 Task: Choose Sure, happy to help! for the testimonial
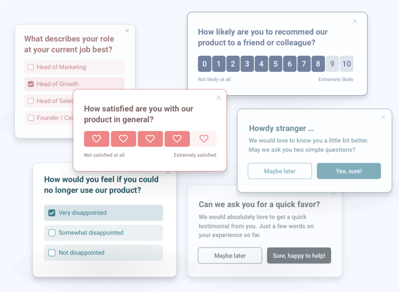pyautogui.click(x=299, y=255)
